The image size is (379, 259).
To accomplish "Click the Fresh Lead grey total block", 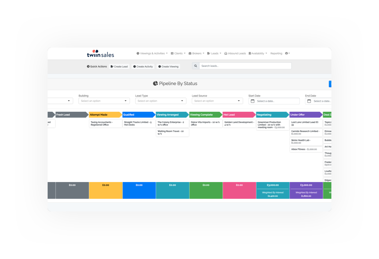I will pos(72,190).
